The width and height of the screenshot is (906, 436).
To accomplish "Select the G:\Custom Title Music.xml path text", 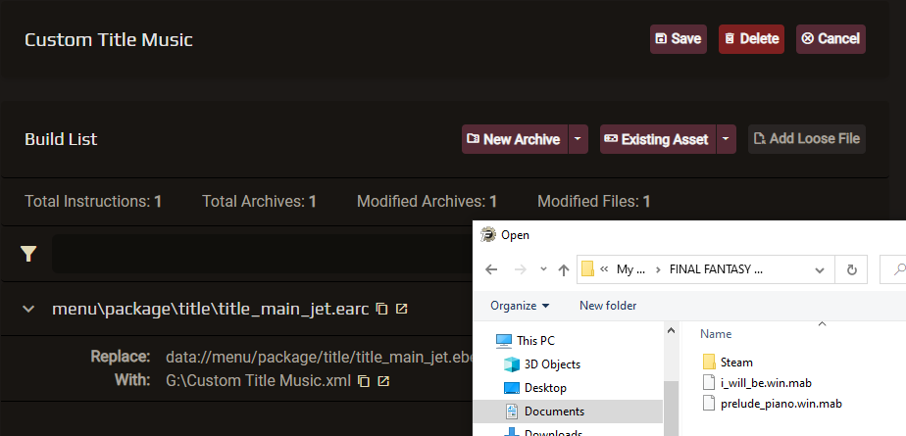I will pyautogui.click(x=258, y=381).
